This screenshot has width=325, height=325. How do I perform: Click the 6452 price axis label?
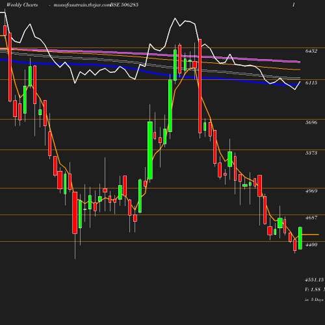coord(311,51)
